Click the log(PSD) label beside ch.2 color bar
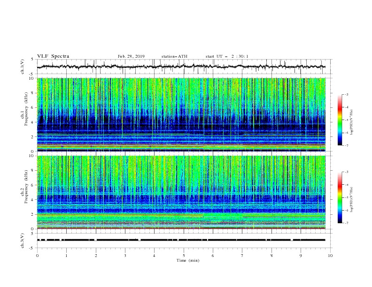Screen dimensions: 372x287 tap(352, 199)
